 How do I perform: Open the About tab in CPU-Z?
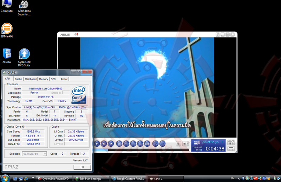64,79
